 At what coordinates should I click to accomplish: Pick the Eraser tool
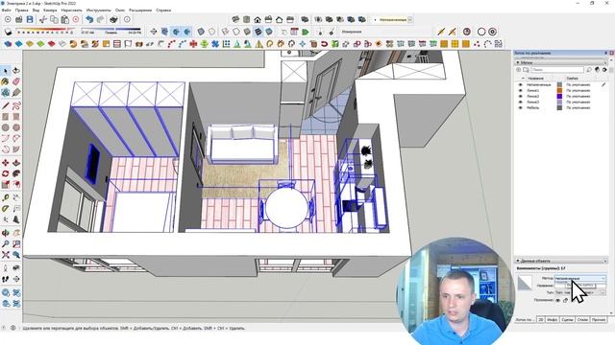point(16,81)
